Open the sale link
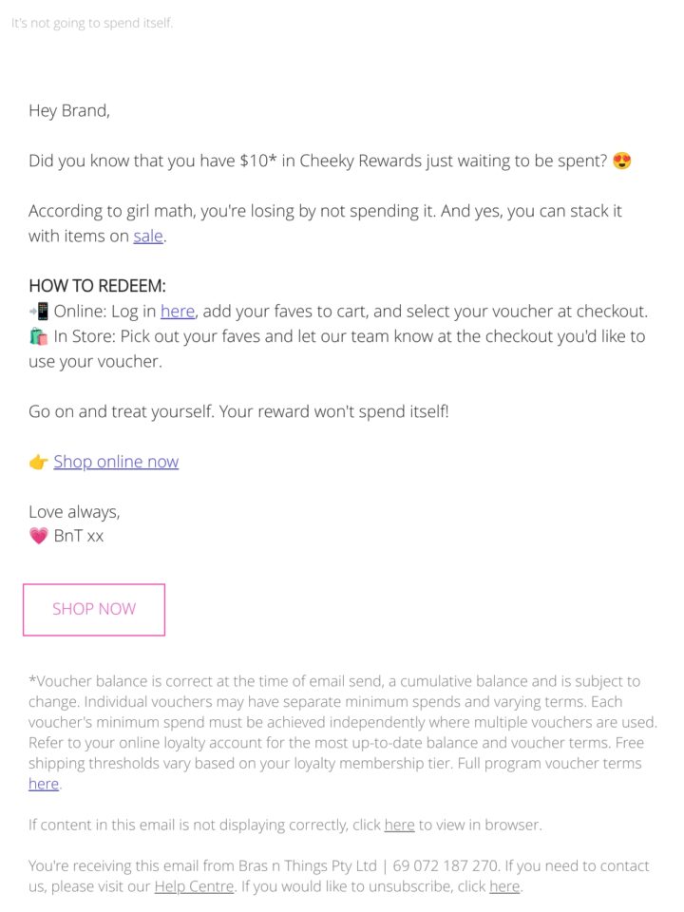This screenshot has width=684, height=912. [148, 237]
